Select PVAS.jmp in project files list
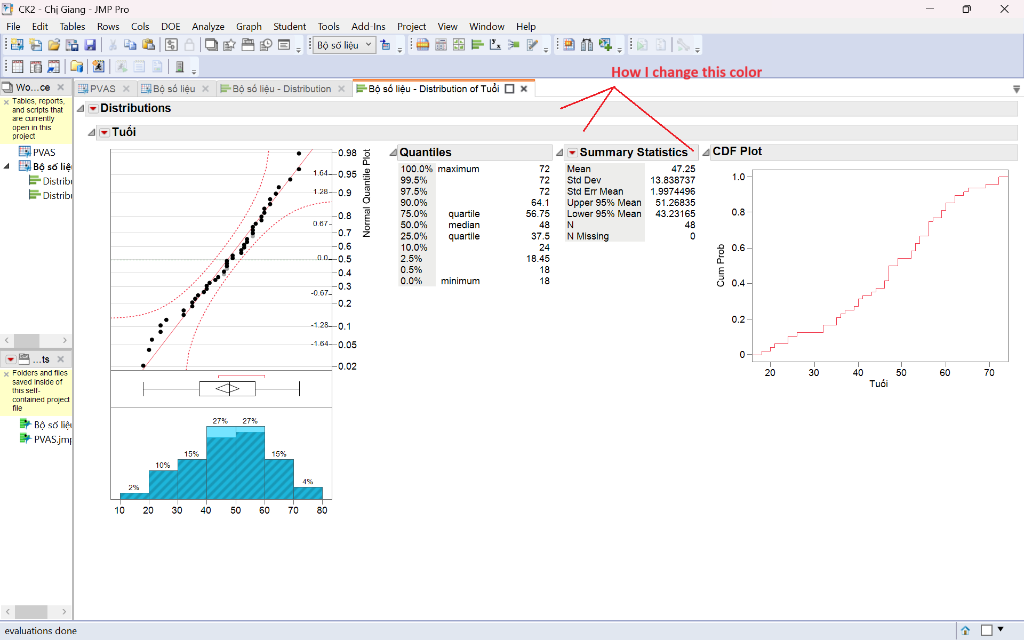The image size is (1024, 640). (52, 439)
